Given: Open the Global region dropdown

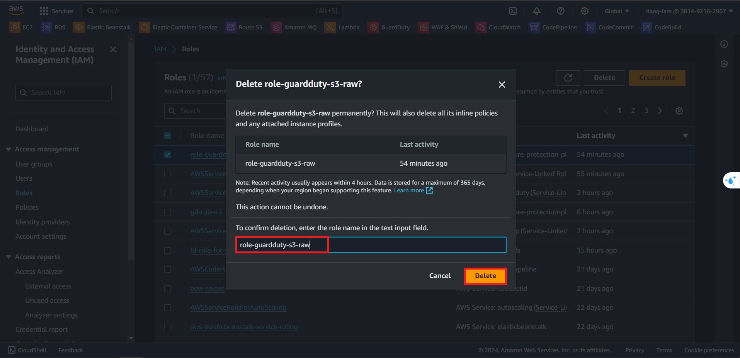Looking at the screenshot, I should tap(616, 11).
